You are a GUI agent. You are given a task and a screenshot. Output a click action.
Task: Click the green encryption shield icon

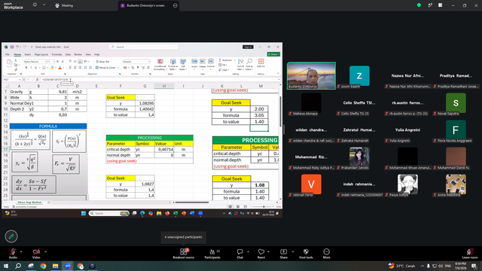419,5
